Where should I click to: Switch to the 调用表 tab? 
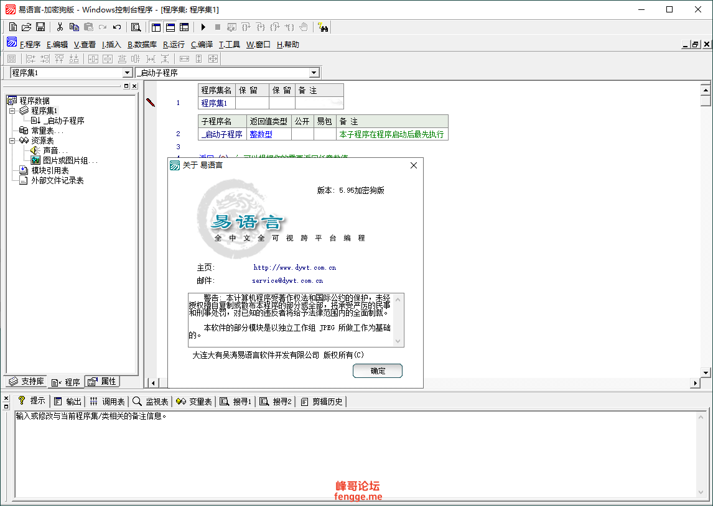[107, 402]
